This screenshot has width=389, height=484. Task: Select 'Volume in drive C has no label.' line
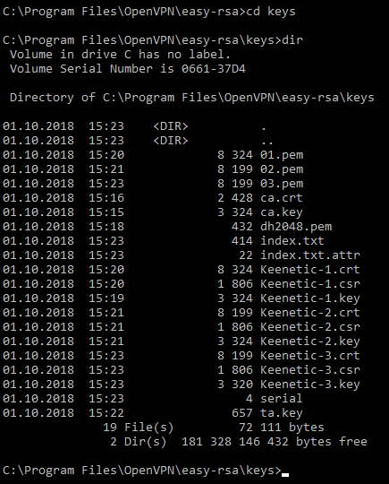121,55
